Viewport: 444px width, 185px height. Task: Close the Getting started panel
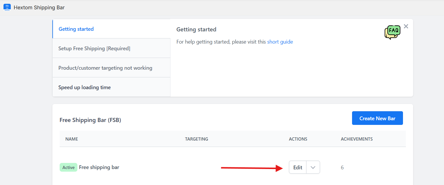pyautogui.click(x=406, y=26)
